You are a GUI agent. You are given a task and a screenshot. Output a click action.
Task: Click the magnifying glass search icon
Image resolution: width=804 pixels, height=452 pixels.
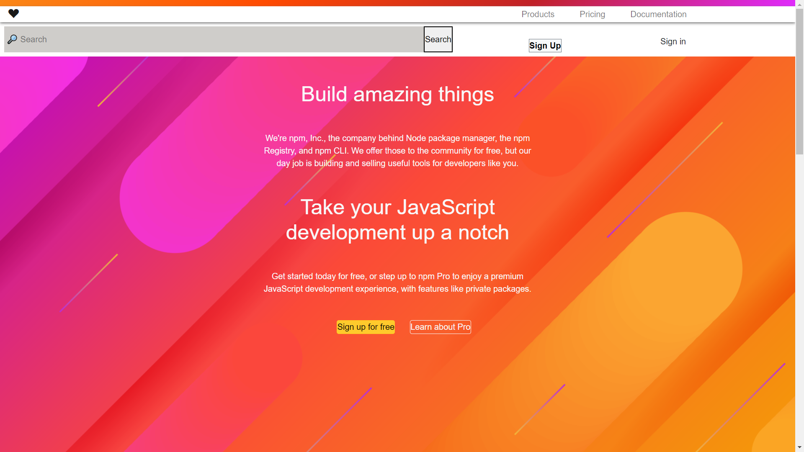pos(13,39)
